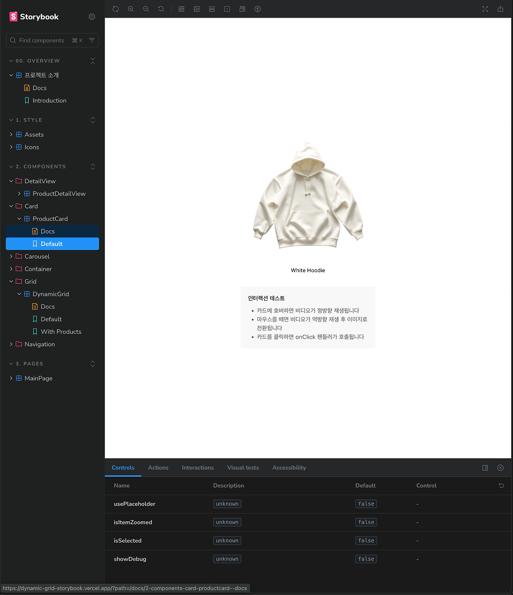This screenshot has width=513, height=595.
Task: Expand the Carousel component folder
Action: [11, 256]
